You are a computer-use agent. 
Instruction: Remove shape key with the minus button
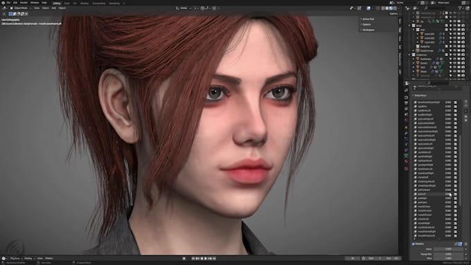pyautogui.click(x=466, y=106)
